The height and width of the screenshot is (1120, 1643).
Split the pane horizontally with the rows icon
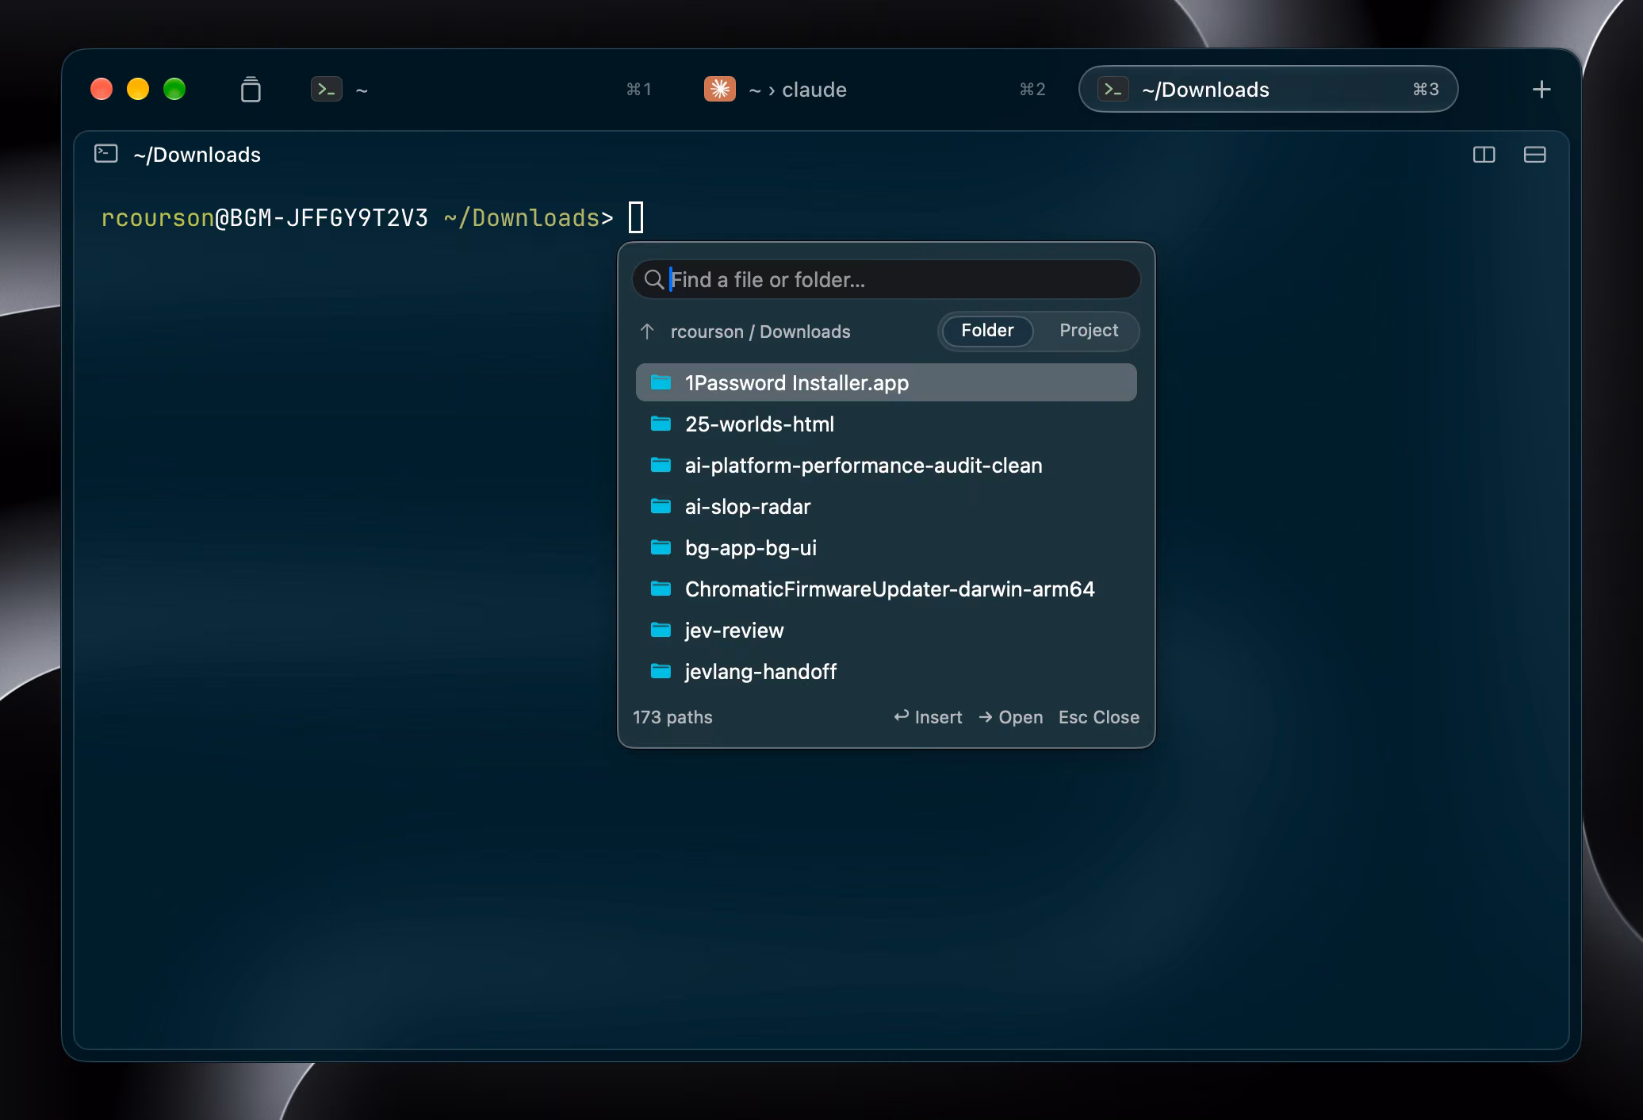1534,155
